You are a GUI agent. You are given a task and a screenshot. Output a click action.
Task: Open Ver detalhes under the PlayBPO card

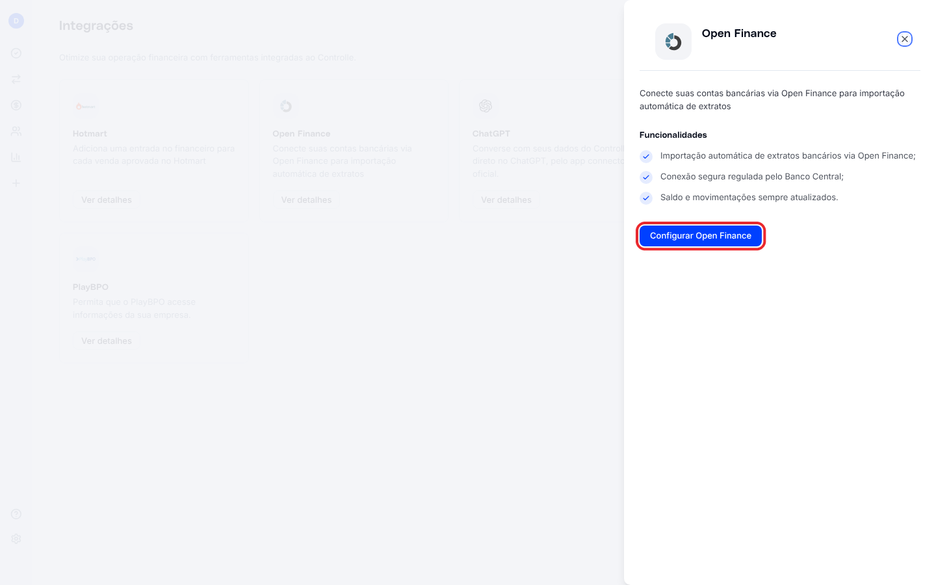pyautogui.click(x=107, y=341)
